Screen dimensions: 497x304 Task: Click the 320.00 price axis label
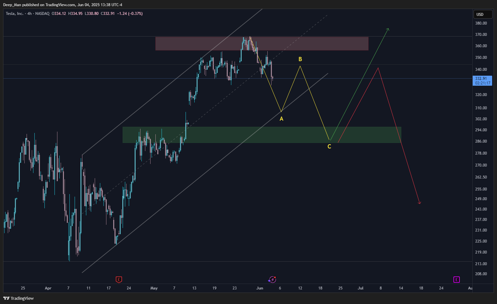click(x=481, y=95)
